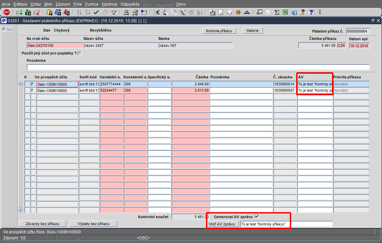Viewport: 382px width, 243px height.
Task: Click 'Závazky bez příkazu' button
Action: click(42, 224)
